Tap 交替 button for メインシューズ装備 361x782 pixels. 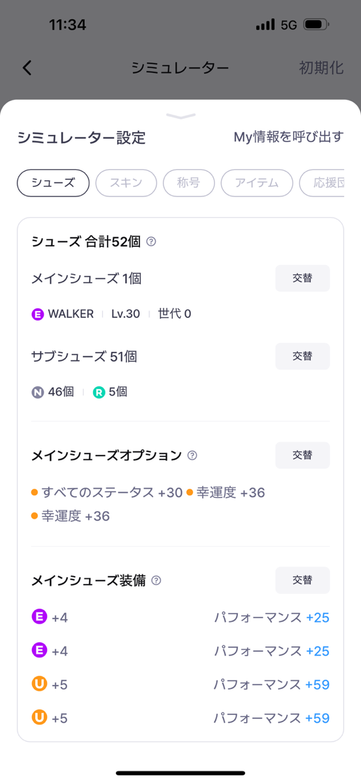[302, 580]
